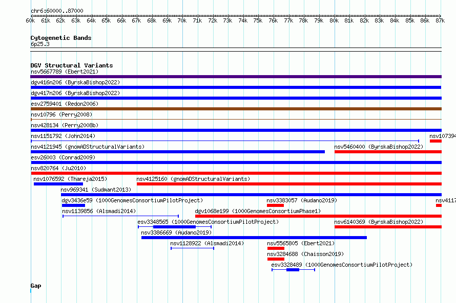Image resolution: width=456 pixels, height=303 pixels.
Task: Select the nsv4121945 (gnomADStructuralVariants) label
Action: pos(88,147)
